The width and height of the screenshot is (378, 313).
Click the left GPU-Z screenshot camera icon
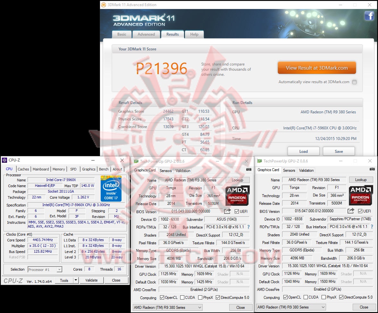point(248,170)
